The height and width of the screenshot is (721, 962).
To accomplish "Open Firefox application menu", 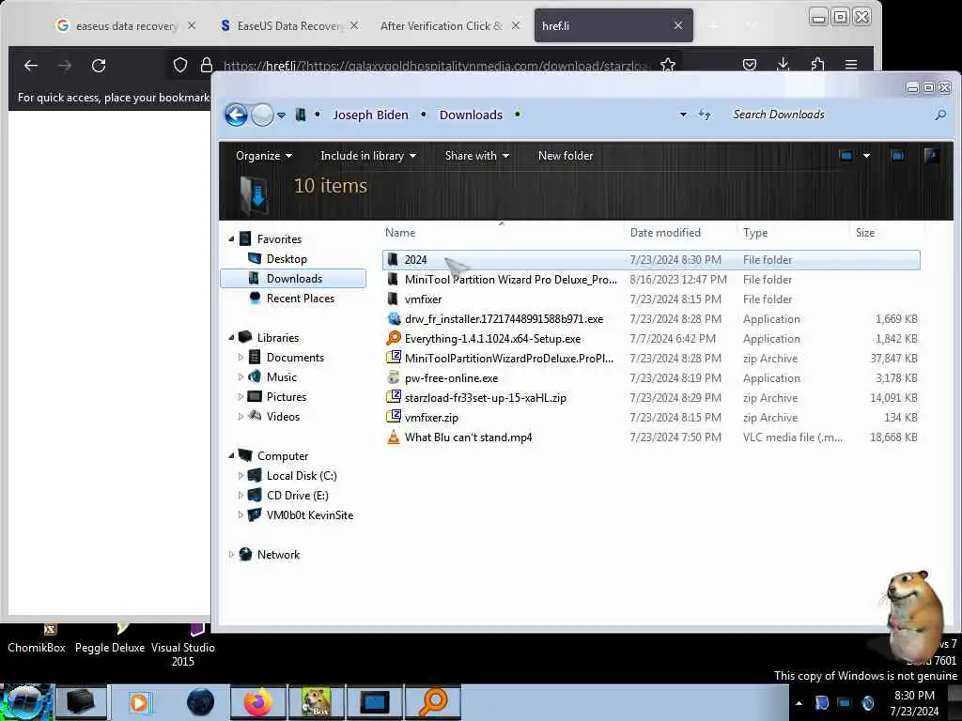I will click(x=851, y=65).
